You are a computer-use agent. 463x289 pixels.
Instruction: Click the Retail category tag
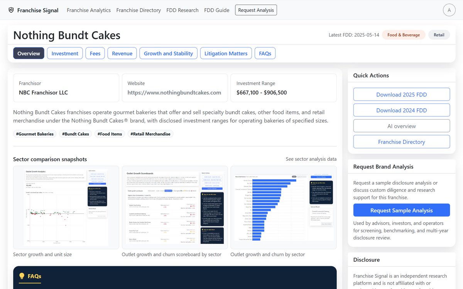coord(439,35)
